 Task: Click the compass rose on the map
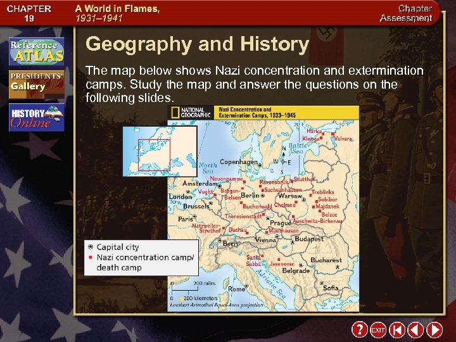click(282, 160)
